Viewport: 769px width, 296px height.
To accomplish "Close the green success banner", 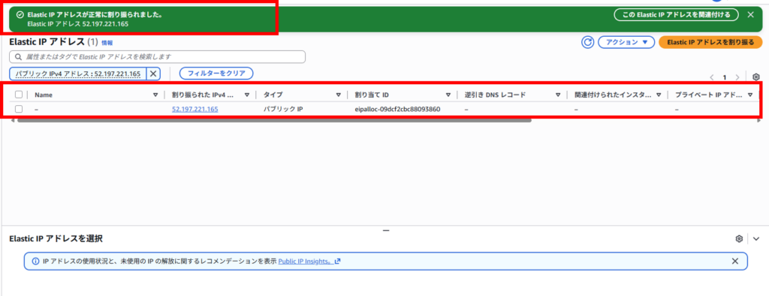I will [750, 15].
